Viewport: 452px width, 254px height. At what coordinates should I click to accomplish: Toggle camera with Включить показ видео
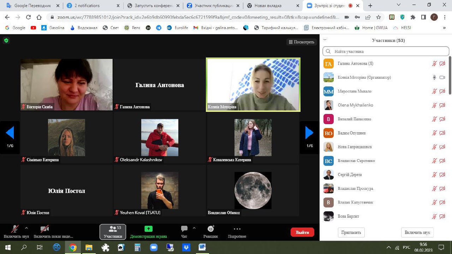[44, 229]
